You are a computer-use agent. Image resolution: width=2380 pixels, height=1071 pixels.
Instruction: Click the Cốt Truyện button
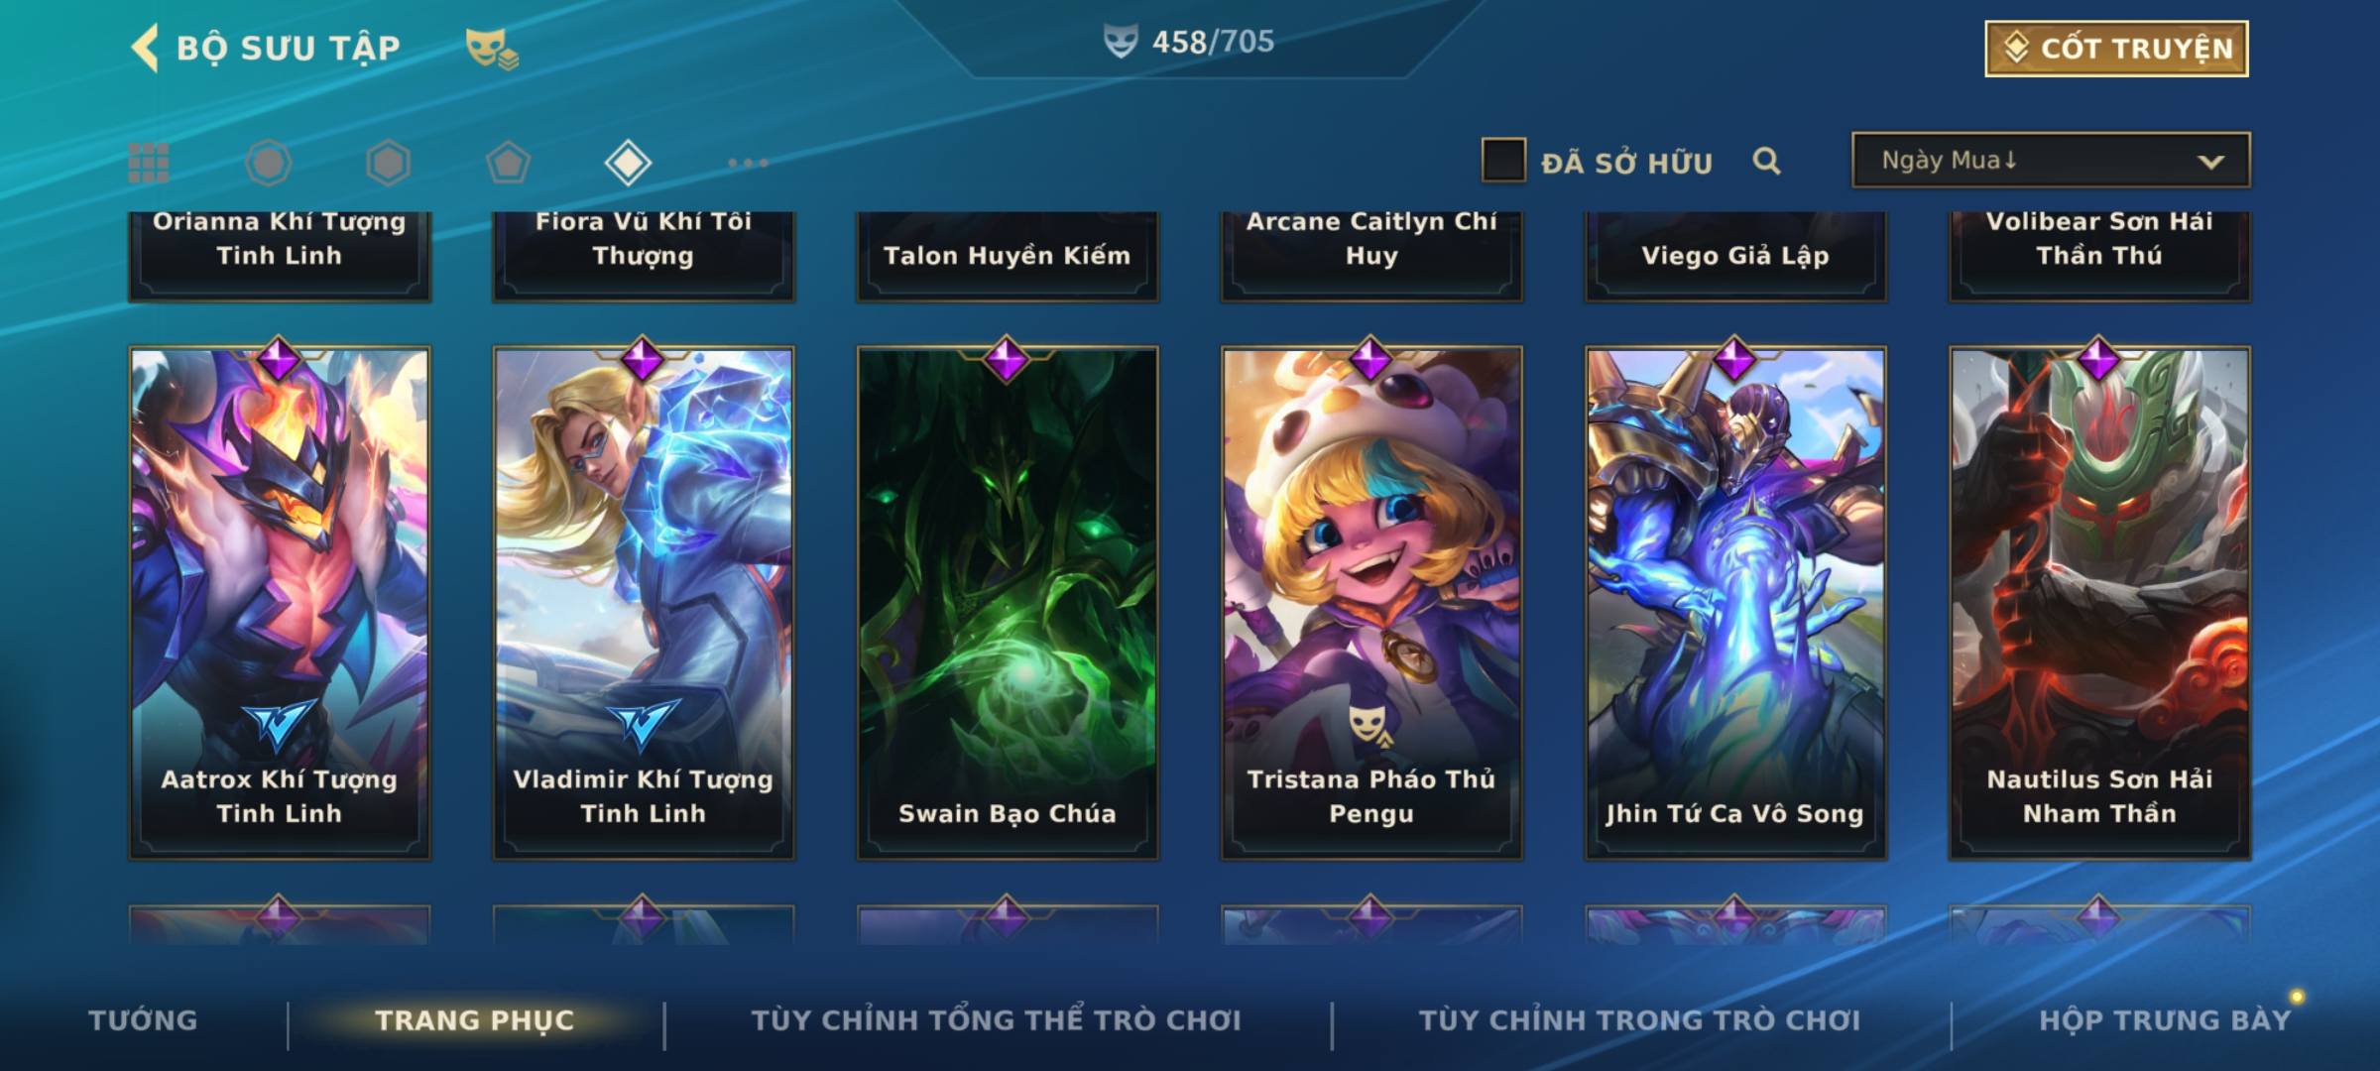click(2116, 49)
